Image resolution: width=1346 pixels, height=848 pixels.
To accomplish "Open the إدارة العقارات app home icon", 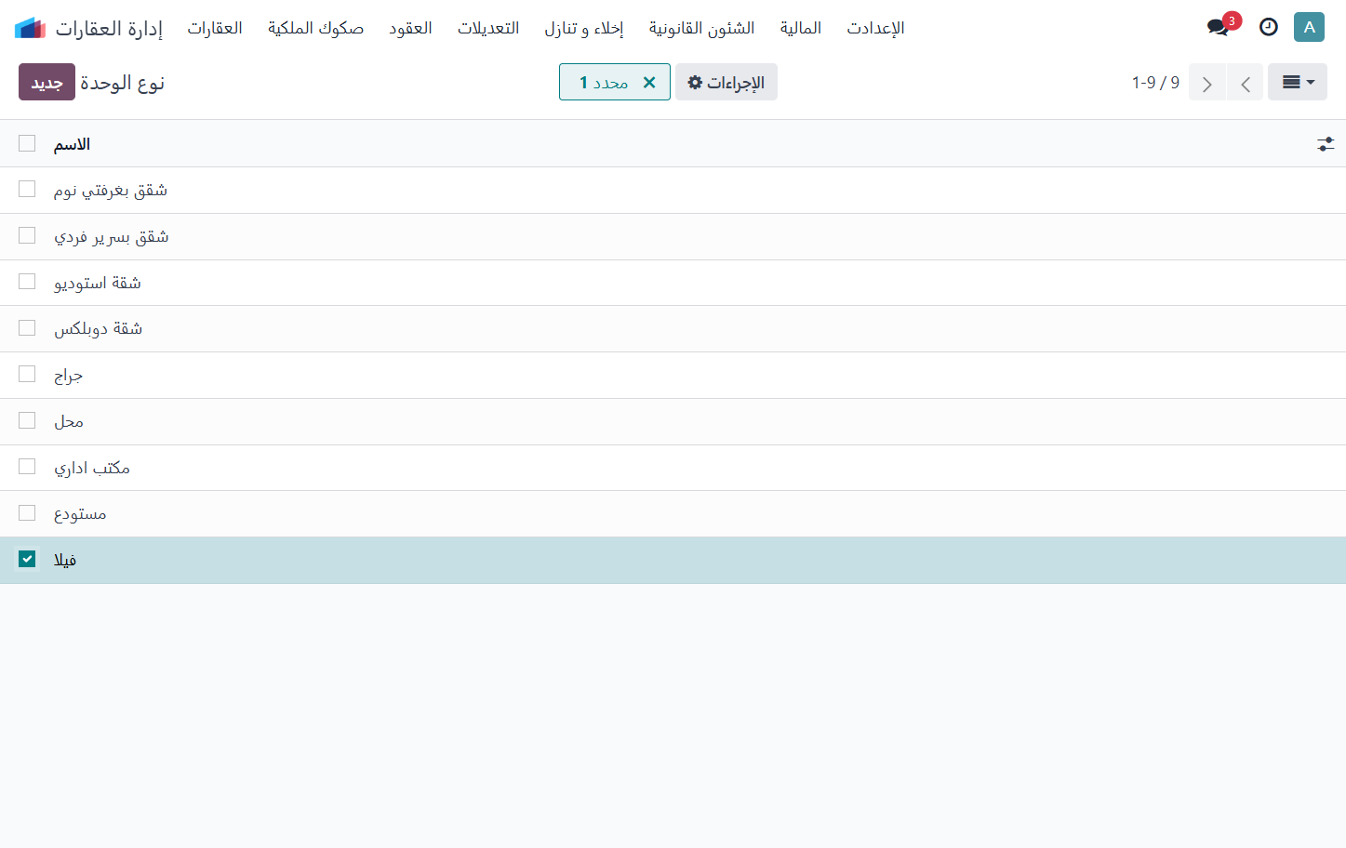I will [x=30, y=28].
